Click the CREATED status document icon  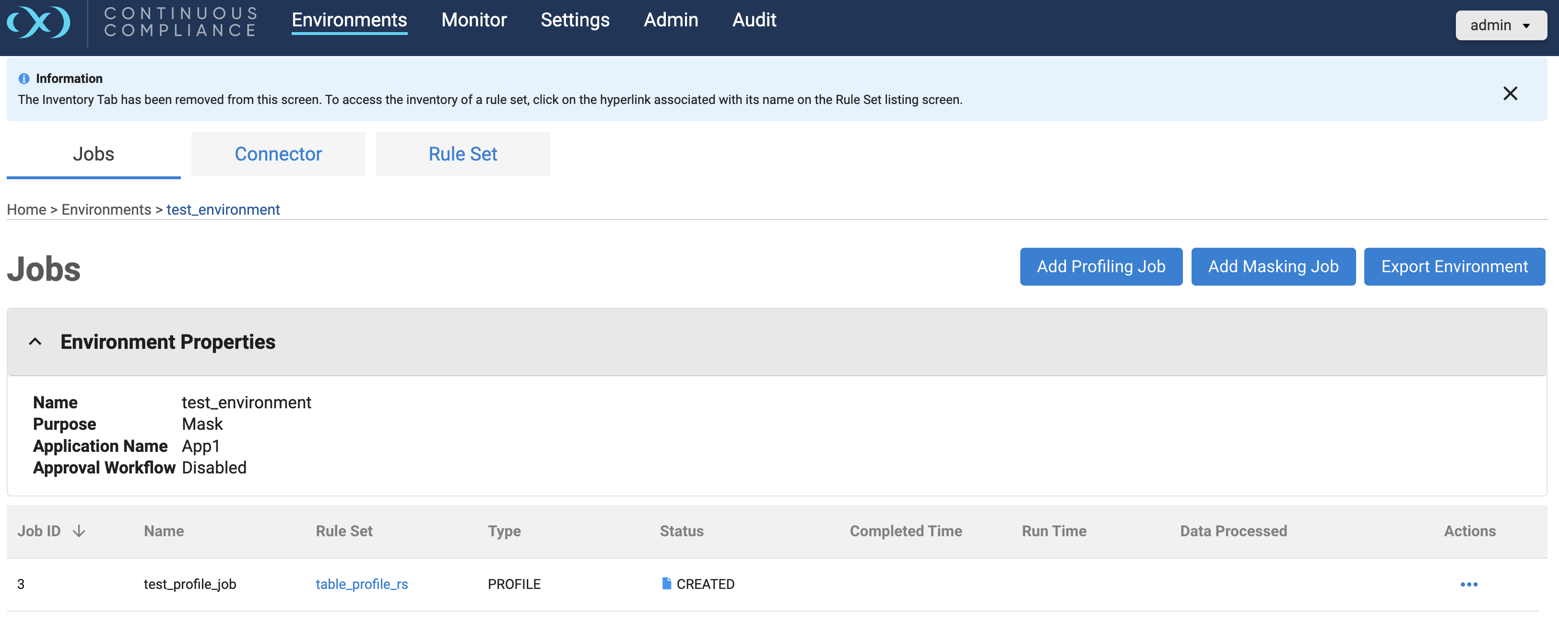(x=666, y=583)
